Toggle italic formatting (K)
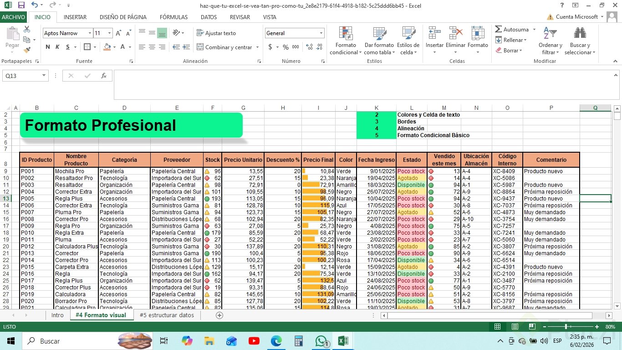The width and height of the screenshot is (622, 350). click(x=57, y=47)
